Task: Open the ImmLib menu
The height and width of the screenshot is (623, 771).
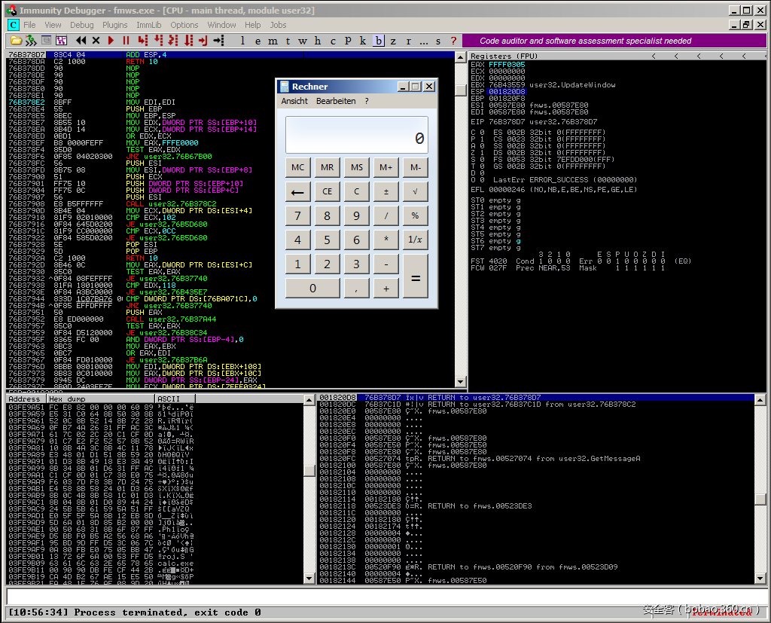Action: click(x=149, y=25)
